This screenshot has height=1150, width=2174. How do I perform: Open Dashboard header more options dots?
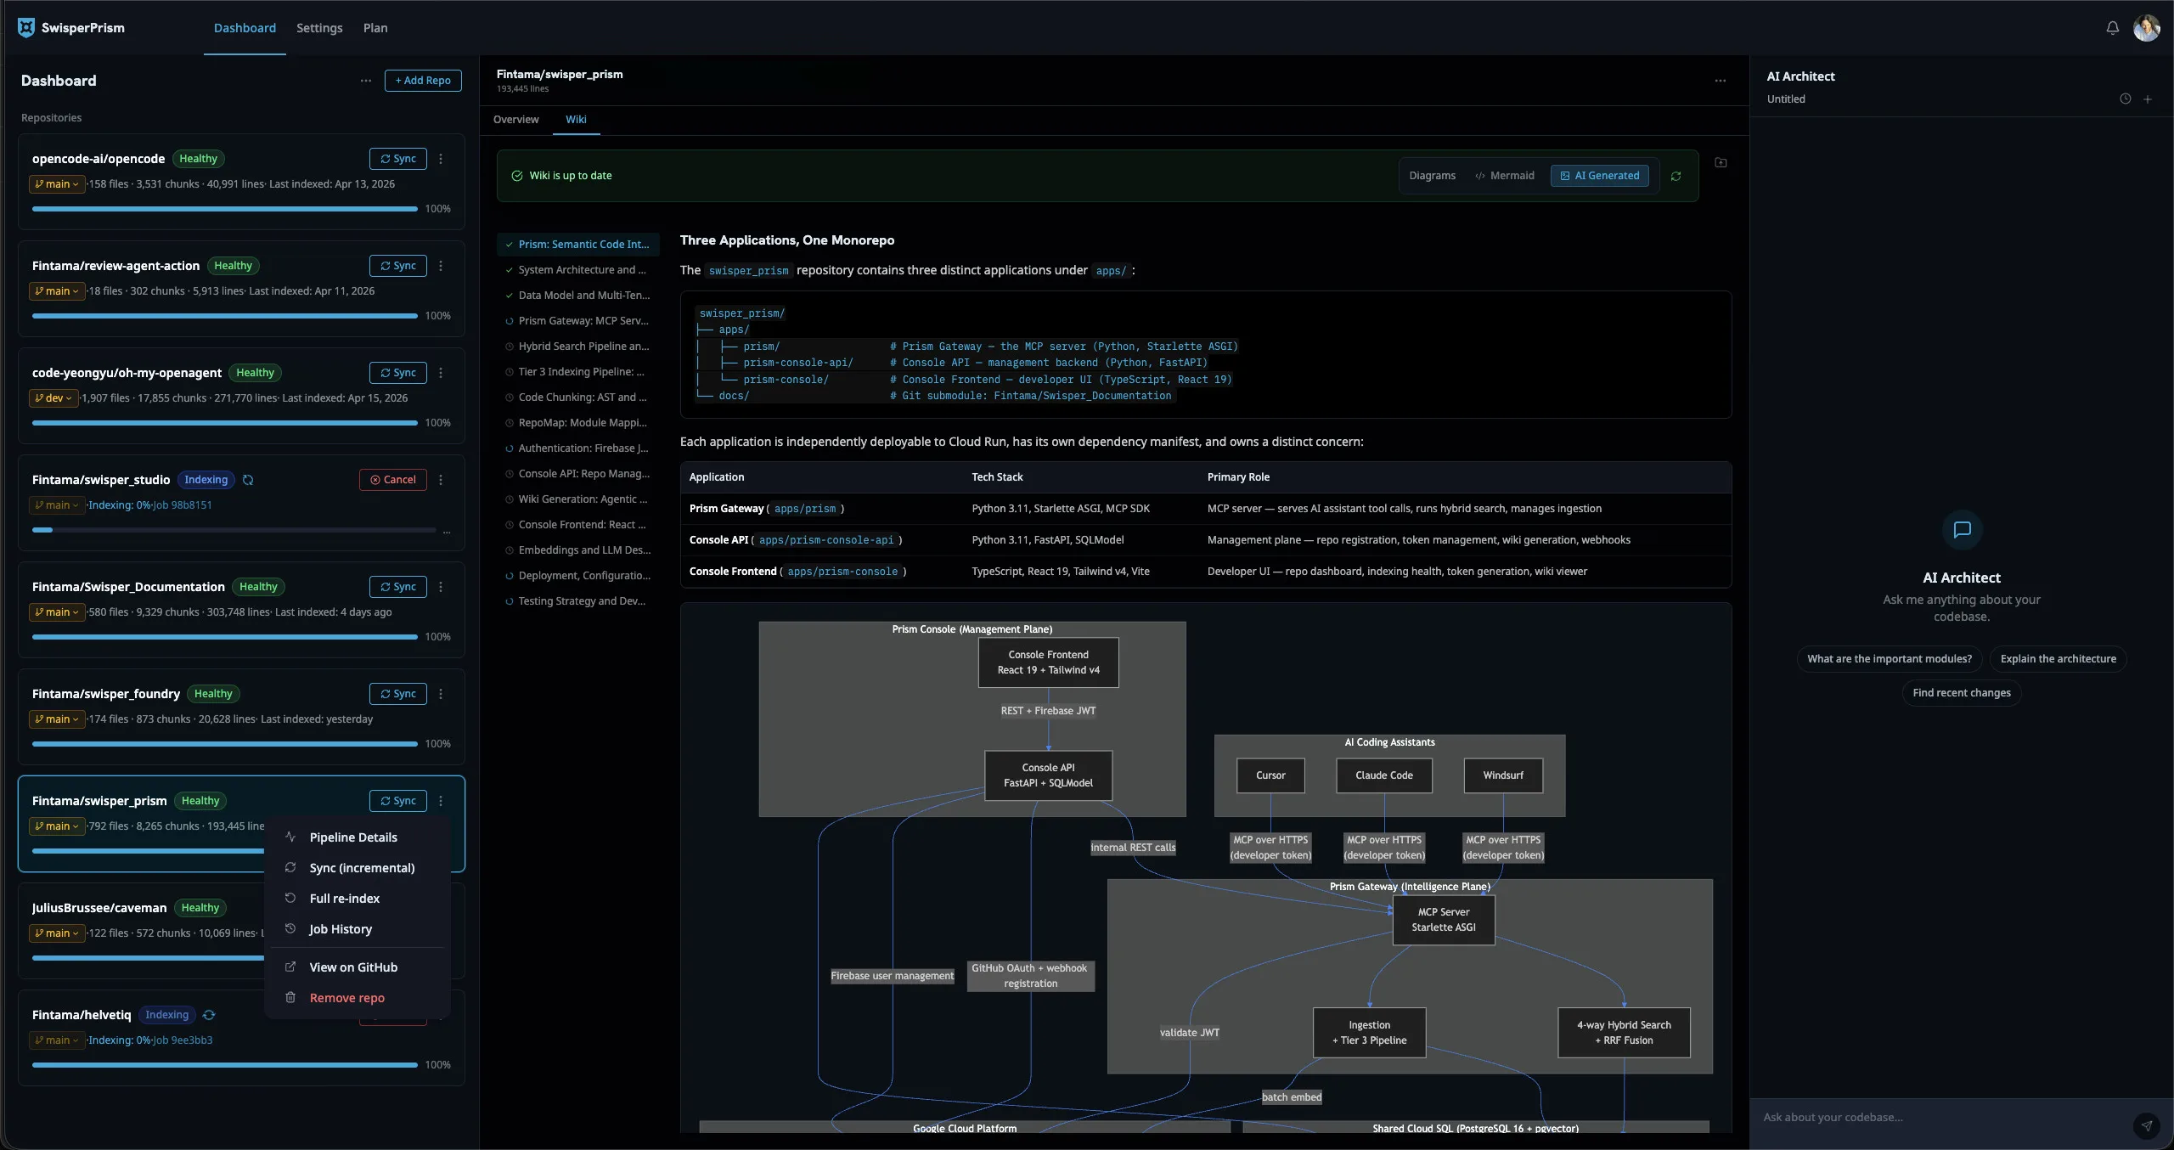point(365,81)
